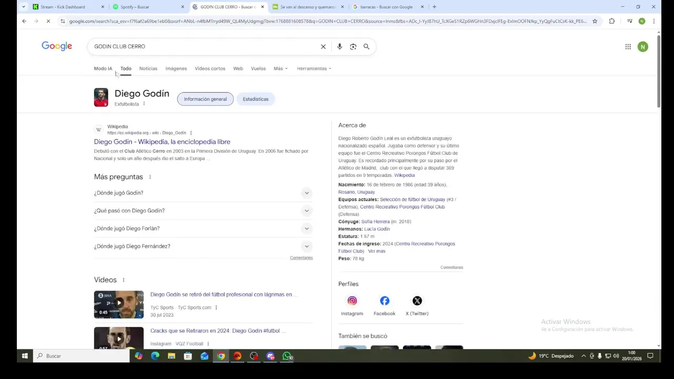Viewport: 674px width, 379px height.
Task: Select the Noticias results tab
Action: (148, 68)
